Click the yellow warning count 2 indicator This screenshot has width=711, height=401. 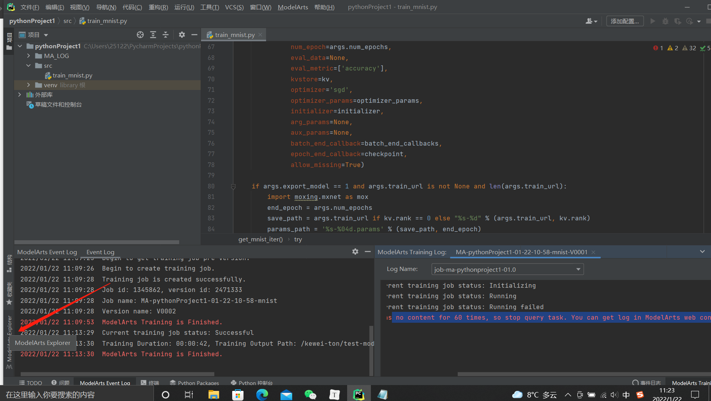pos(672,48)
